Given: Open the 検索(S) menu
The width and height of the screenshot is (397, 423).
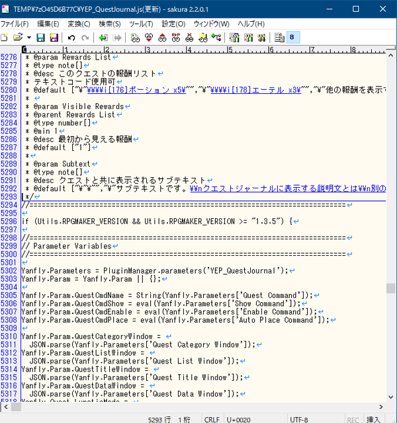Looking at the screenshot, I should (110, 24).
